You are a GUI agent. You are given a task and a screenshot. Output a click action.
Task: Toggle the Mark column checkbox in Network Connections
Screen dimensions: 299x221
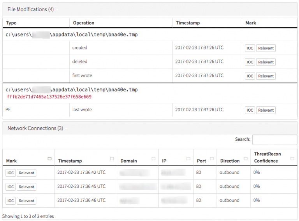pos(49,159)
